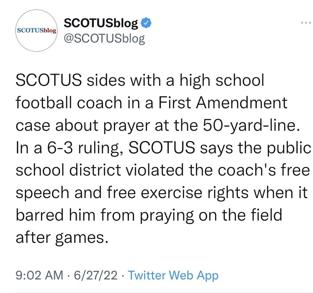Image resolution: width=313 pixels, height=293 pixels.
Task: Click "football coach" in the tweet body
Action: (70, 102)
